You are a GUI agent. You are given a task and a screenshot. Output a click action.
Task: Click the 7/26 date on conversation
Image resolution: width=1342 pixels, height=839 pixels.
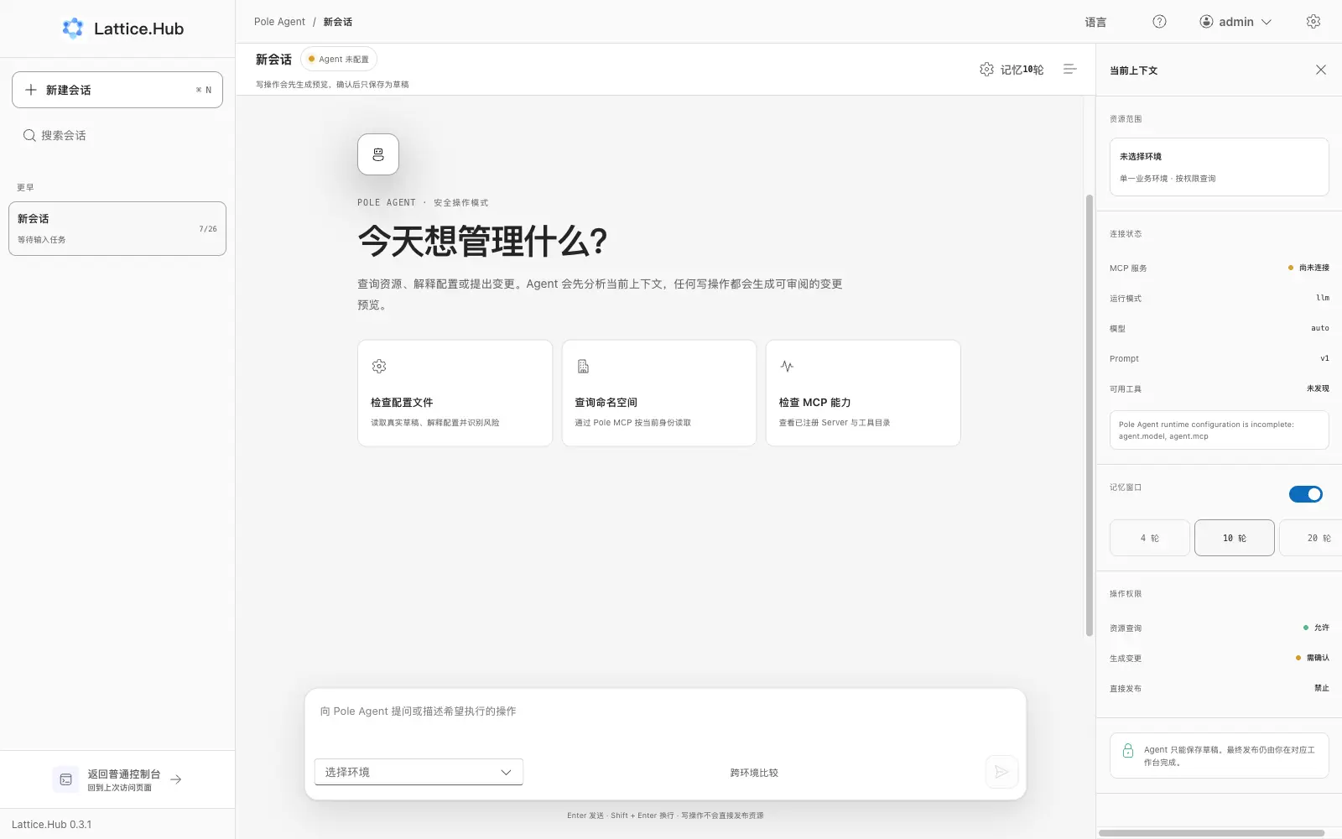pos(208,229)
